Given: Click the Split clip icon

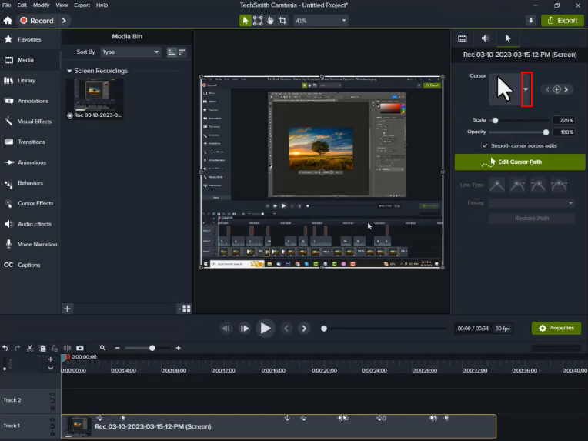Looking at the screenshot, I should pyautogui.click(x=67, y=348).
